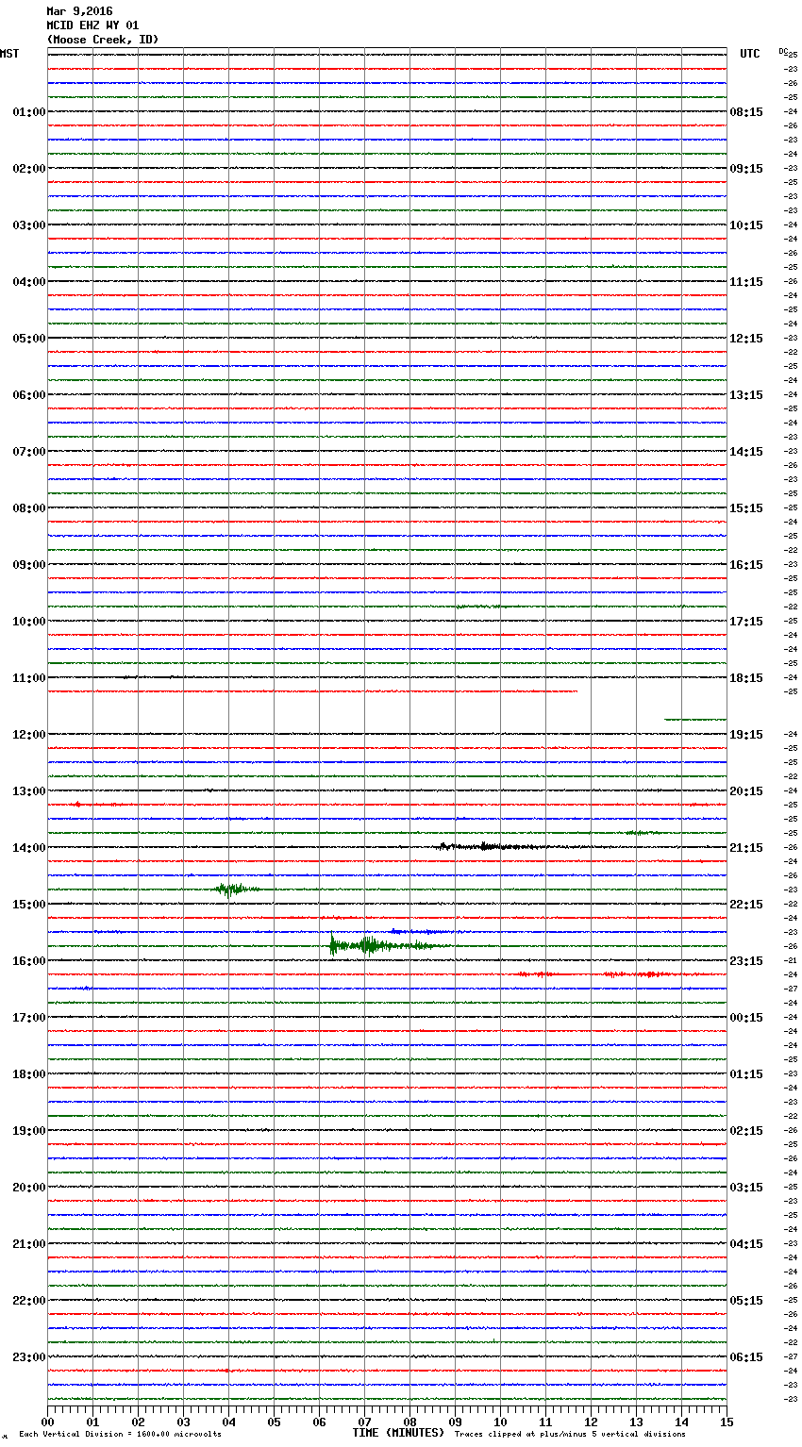This screenshot has height=1447, width=802.
Task: Click the 'Each Vertical Division' microvolts note
Action: [120, 1435]
